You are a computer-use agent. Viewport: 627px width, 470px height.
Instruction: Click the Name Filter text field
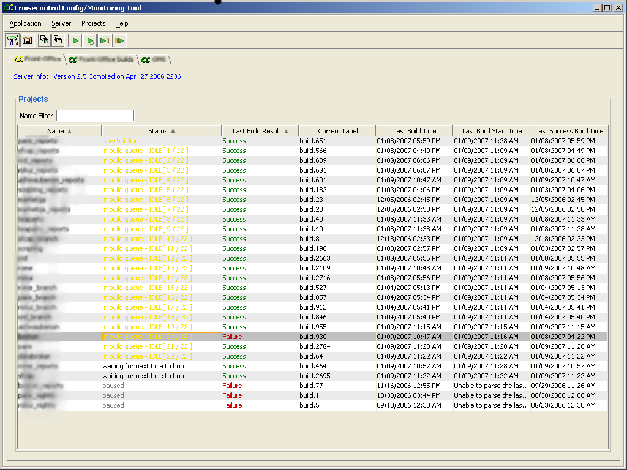coord(95,116)
